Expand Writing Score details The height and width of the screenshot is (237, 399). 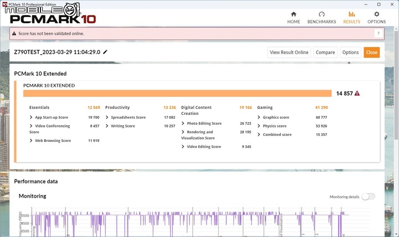107,126
